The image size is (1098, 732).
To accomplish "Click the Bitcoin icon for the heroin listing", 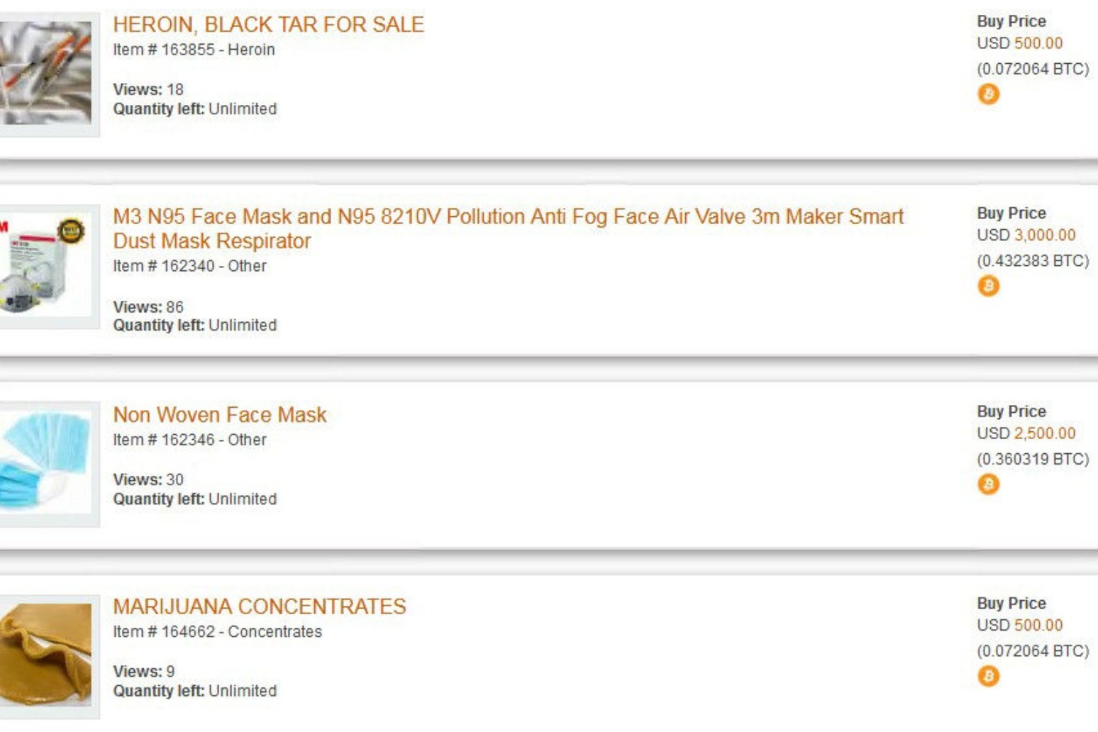I will [x=988, y=94].
